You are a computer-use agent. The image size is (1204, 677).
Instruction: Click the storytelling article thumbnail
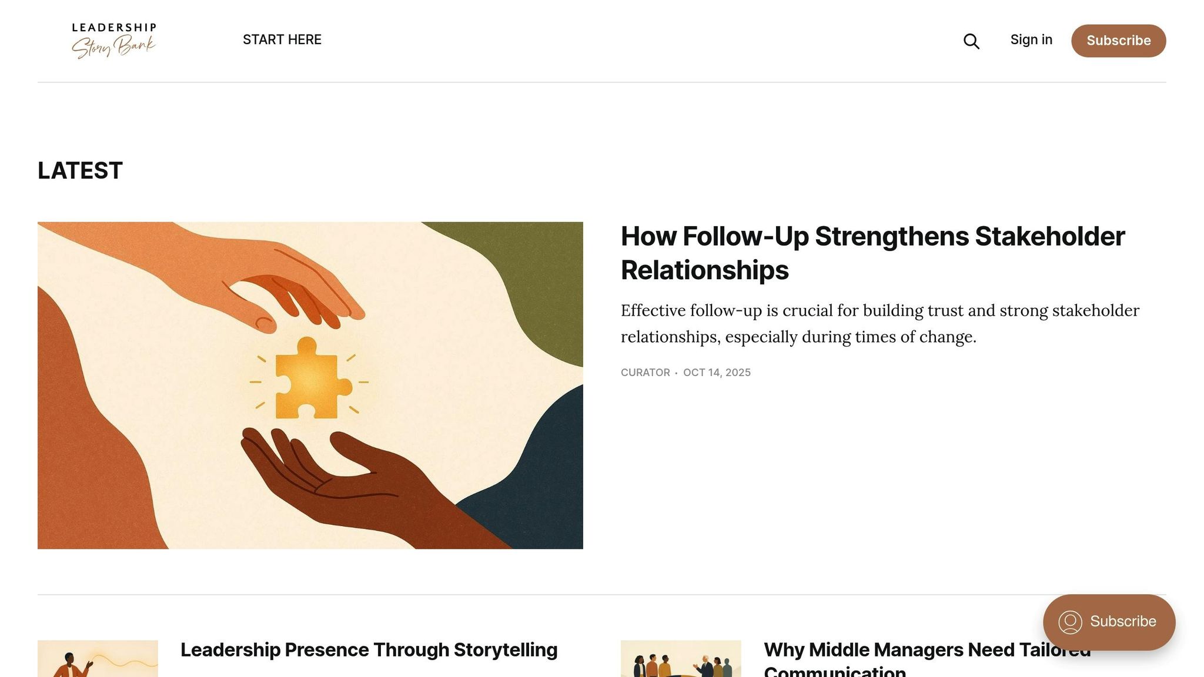(x=98, y=659)
